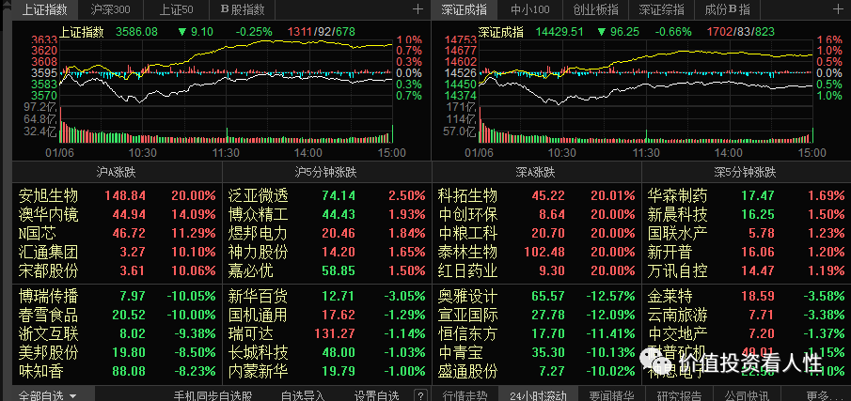This screenshot has width=851, height=401.
Task: Select stock 华森制药
Action: (678, 195)
